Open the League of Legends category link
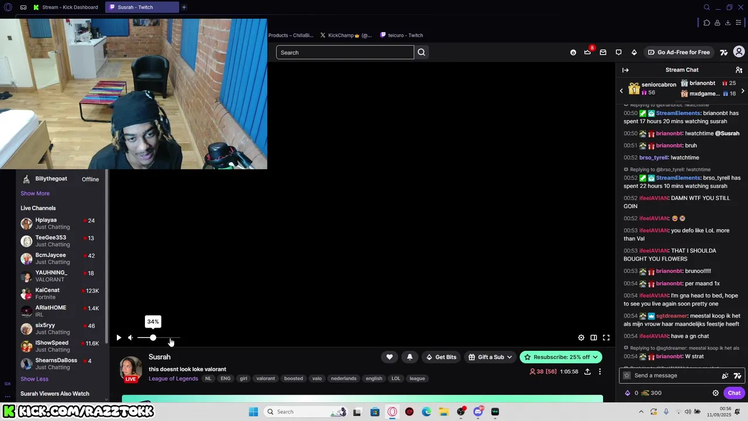748x421 pixels. click(x=174, y=378)
